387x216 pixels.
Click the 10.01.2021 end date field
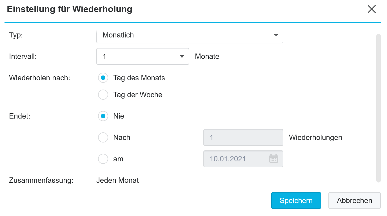[x=243, y=159]
